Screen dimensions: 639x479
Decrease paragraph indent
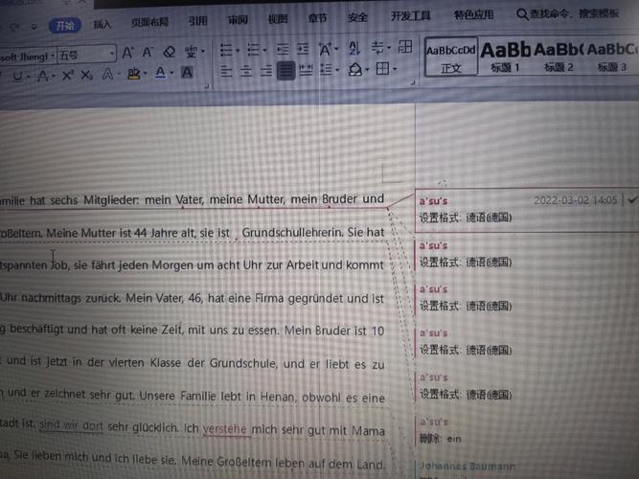[283, 50]
